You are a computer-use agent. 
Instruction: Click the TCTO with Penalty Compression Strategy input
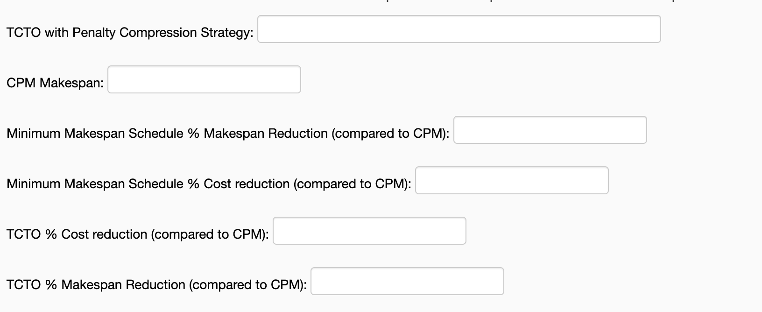[459, 29]
